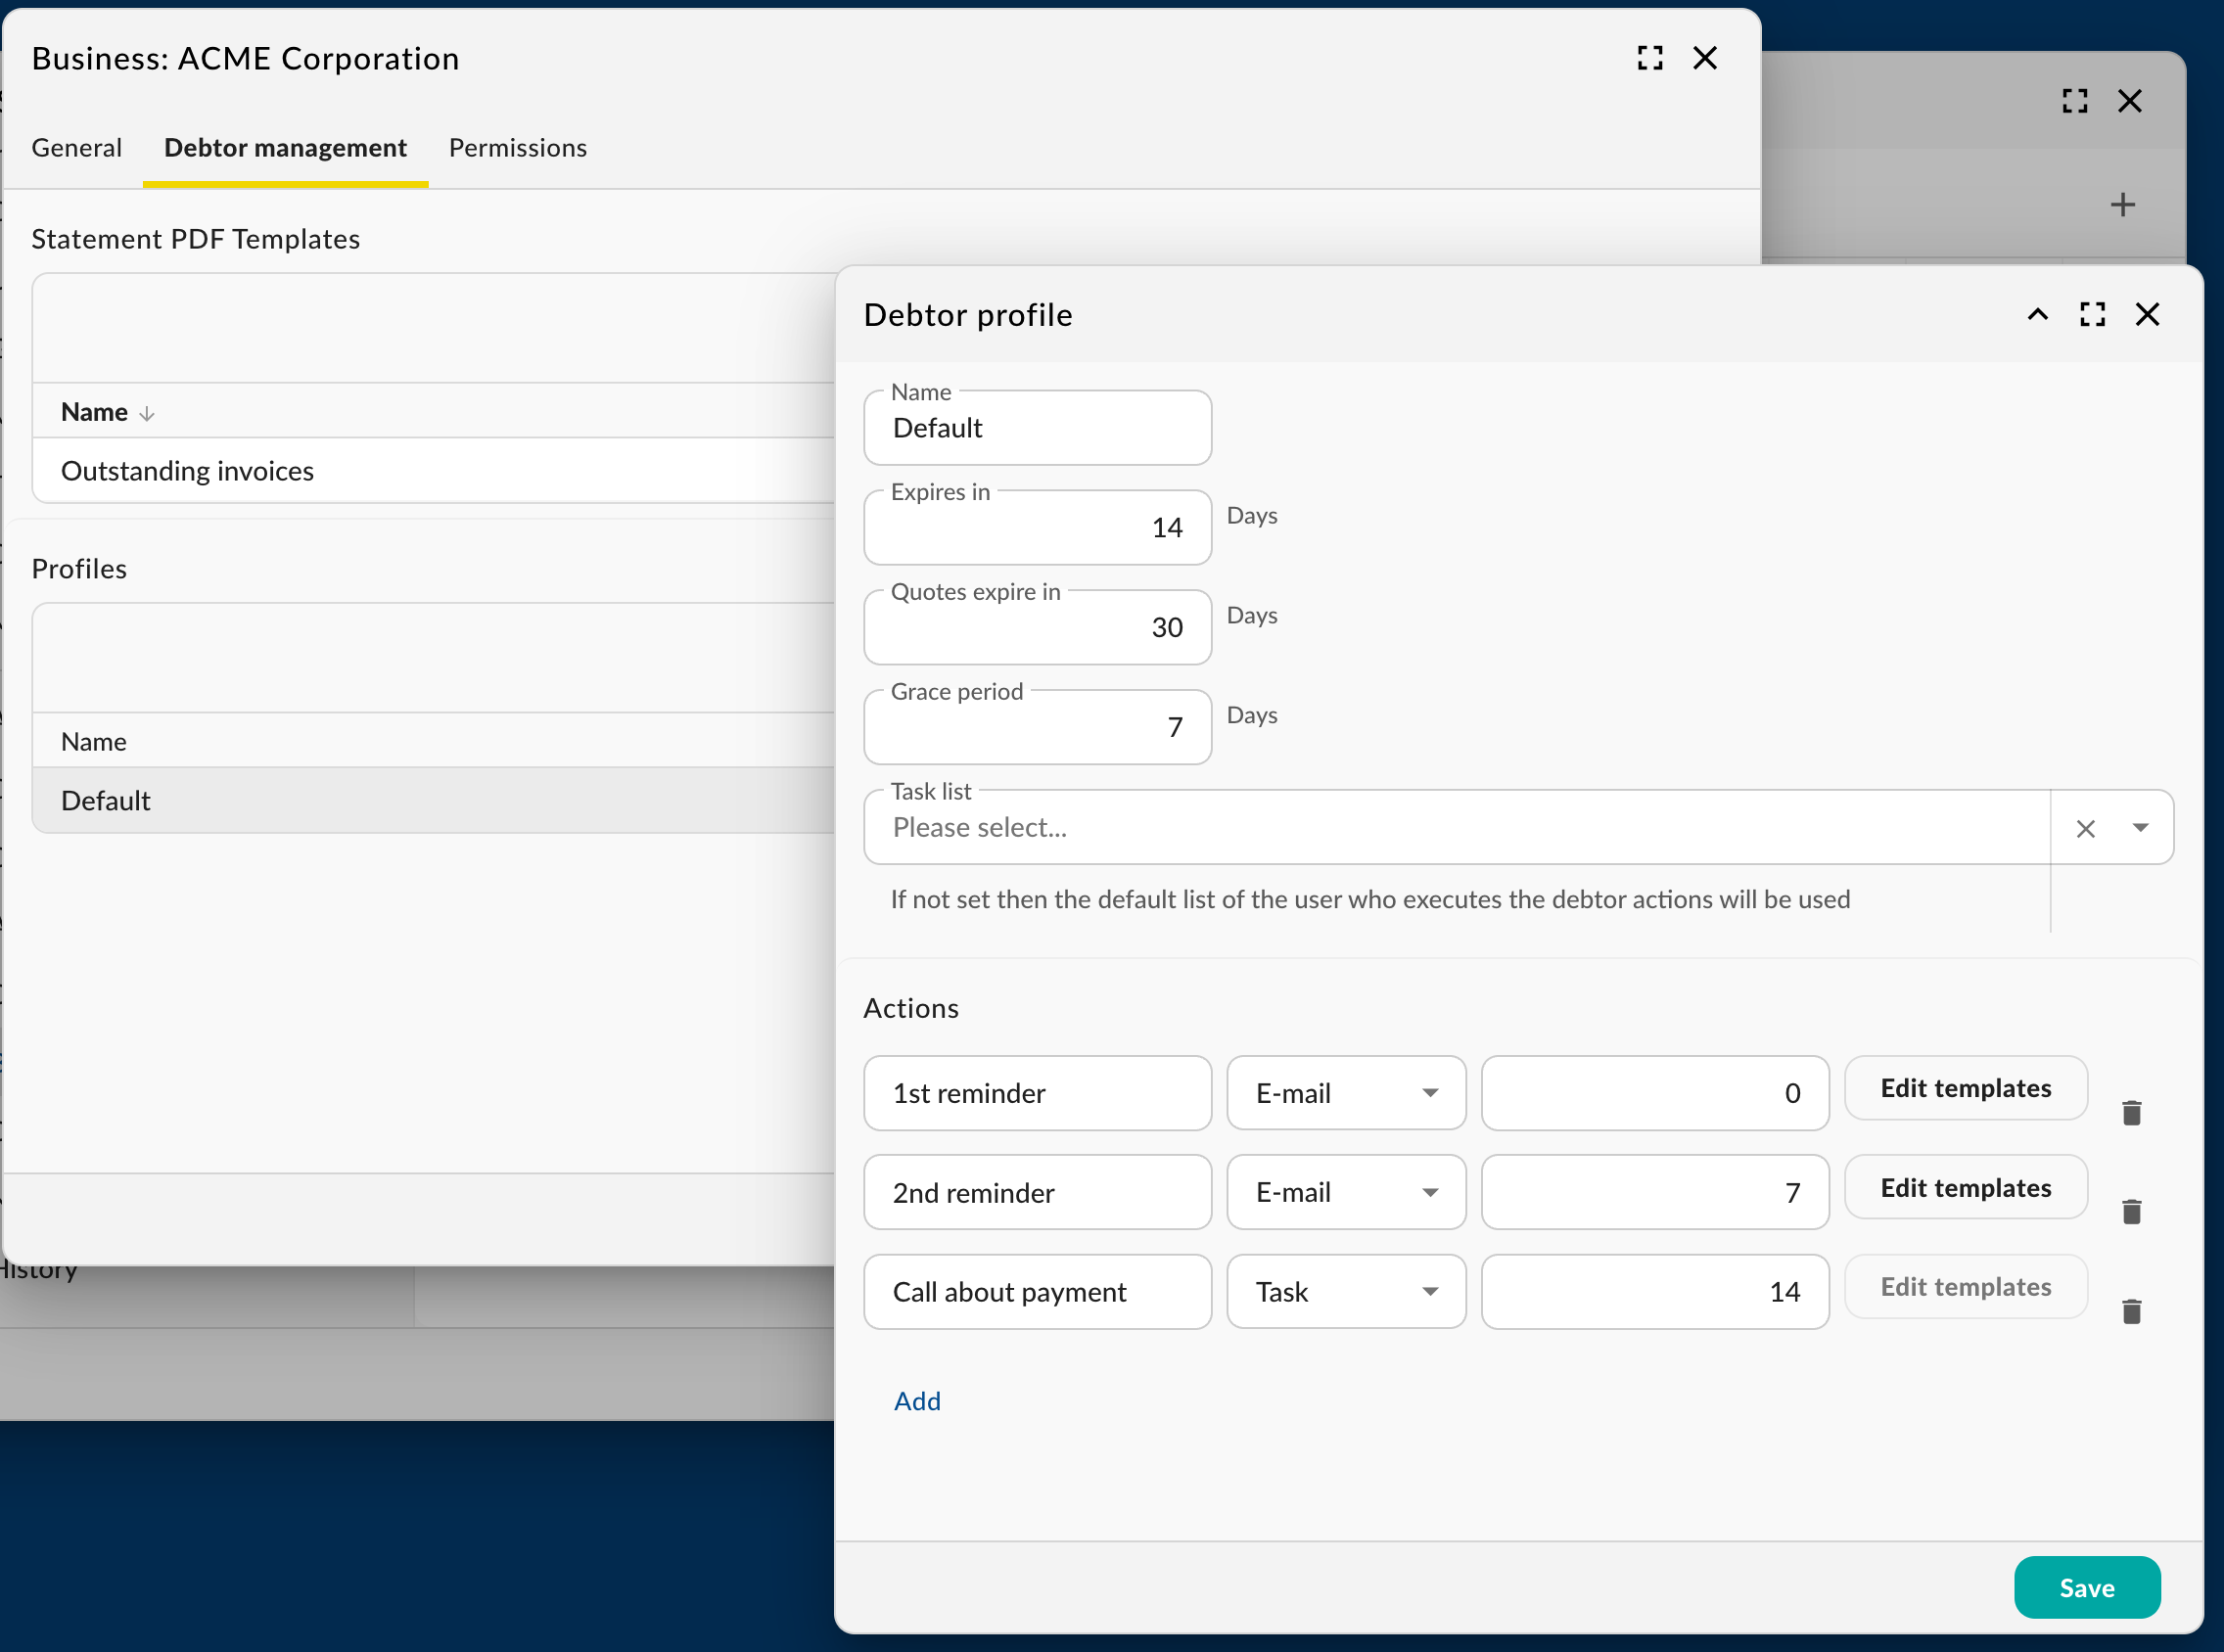
Task: Change Call about payment days value
Action: [1655, 1292]
